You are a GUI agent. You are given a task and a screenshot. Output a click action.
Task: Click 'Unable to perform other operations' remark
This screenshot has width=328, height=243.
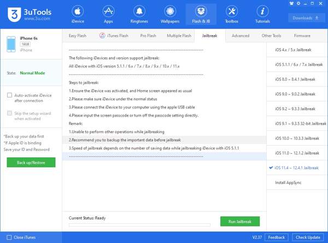[116, 132]
